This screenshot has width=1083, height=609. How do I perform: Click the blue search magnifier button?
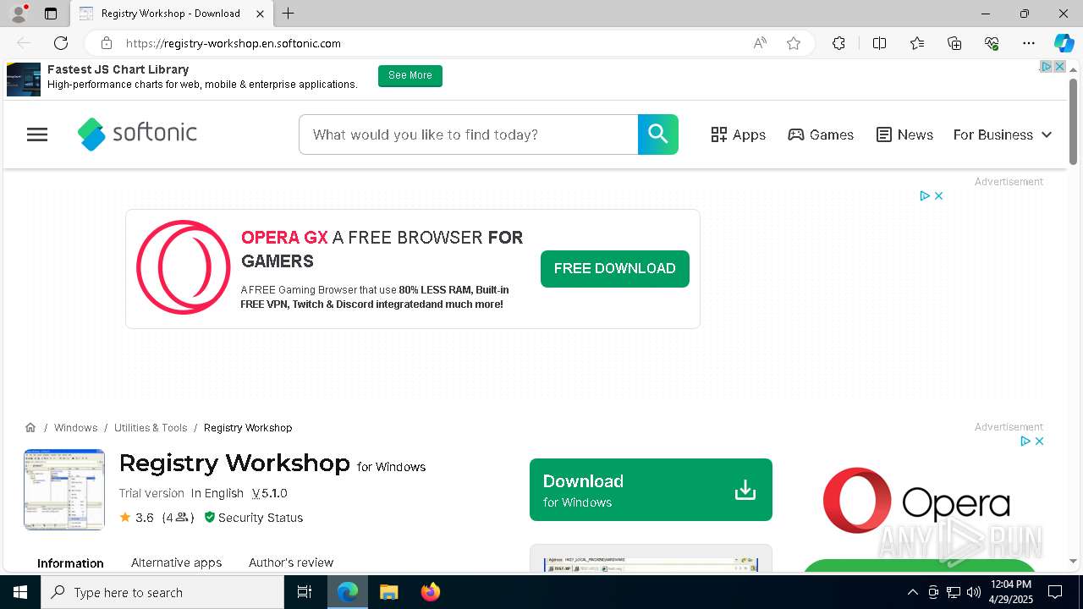point(657,134)
